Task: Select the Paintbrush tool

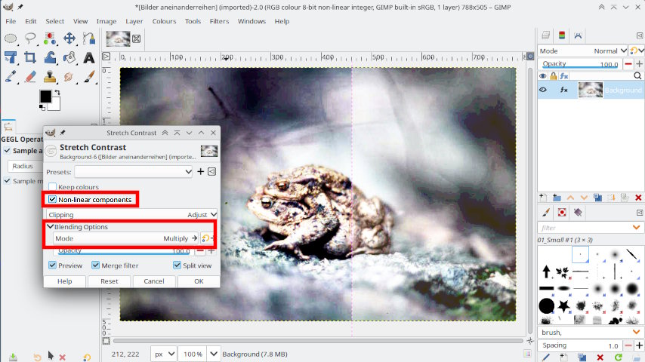Action: pyautogui.click(x=89, y=77)
